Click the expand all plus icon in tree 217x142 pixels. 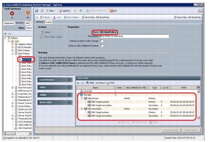pyautogui.click(x=5, y=33)
